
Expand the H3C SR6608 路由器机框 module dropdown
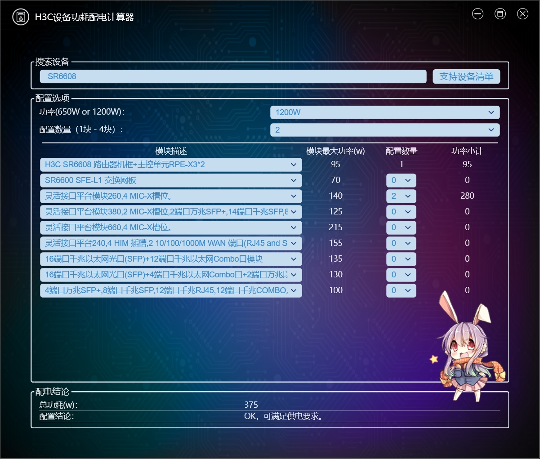[171, 165]
